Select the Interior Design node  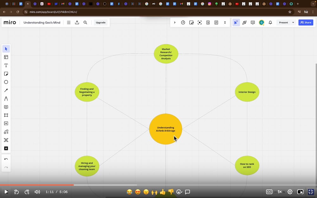[x=247, y=92]
